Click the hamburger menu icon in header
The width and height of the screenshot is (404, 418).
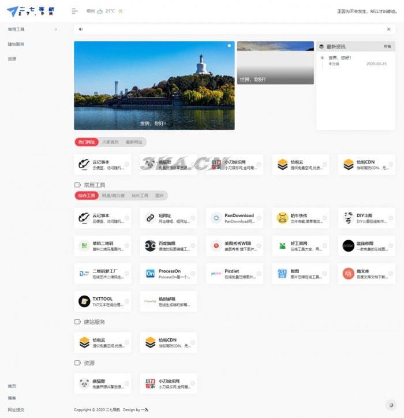coord(74,11)
